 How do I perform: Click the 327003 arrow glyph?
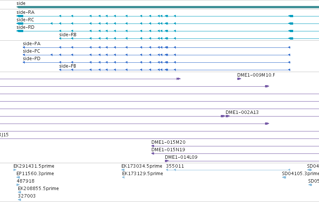point(19,200)
